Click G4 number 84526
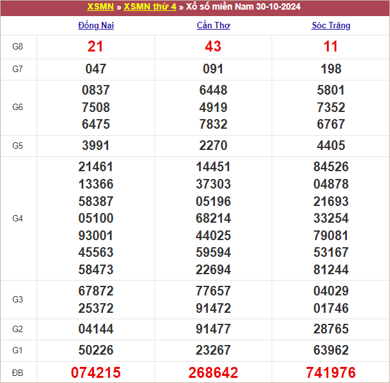The height and width of the screenshot is (383, 390). pyautogui.click(x=331, y=167)
